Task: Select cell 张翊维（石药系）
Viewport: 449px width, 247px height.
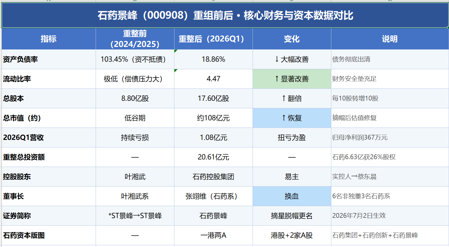Action: (x=213, y=196)
